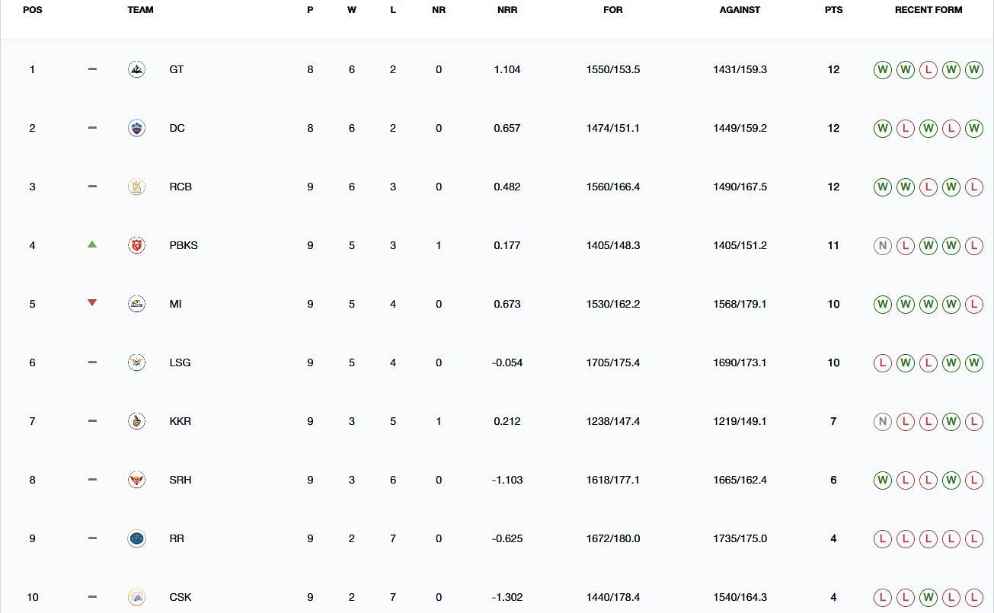Click AGAINST value 1735/175.0
Image resolution: width=994 pixels, height=613 pixels.
pos(740,538)
